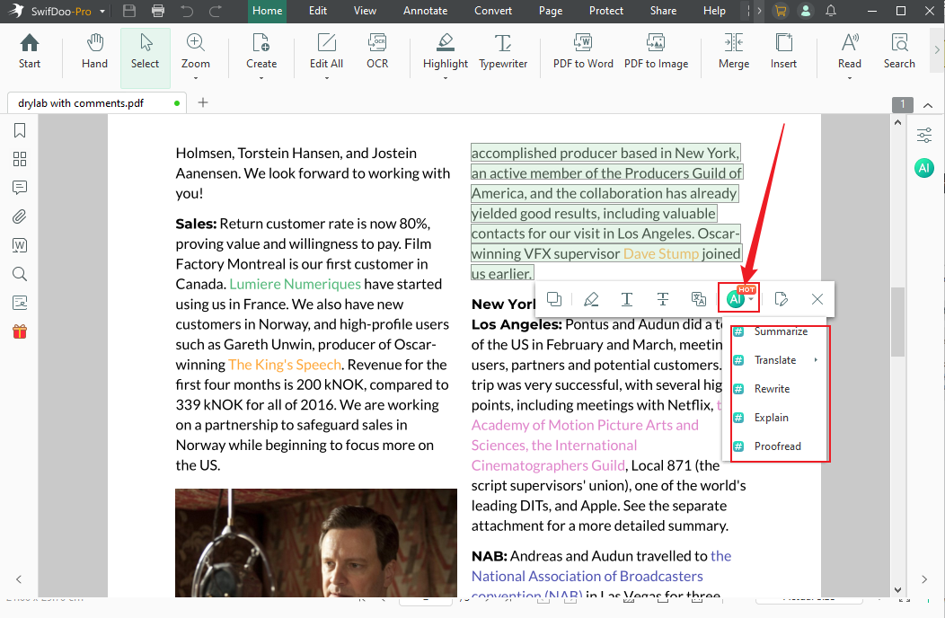The image size is (945, 618).
Task: Select the Hand tool in the toolbar
Action: point(93,52)
